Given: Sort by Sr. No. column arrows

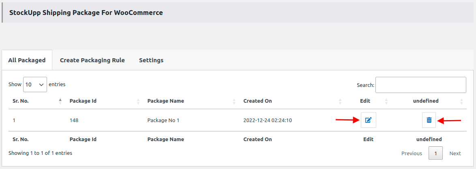Looking at the screenshot, I should click(60, 101).
